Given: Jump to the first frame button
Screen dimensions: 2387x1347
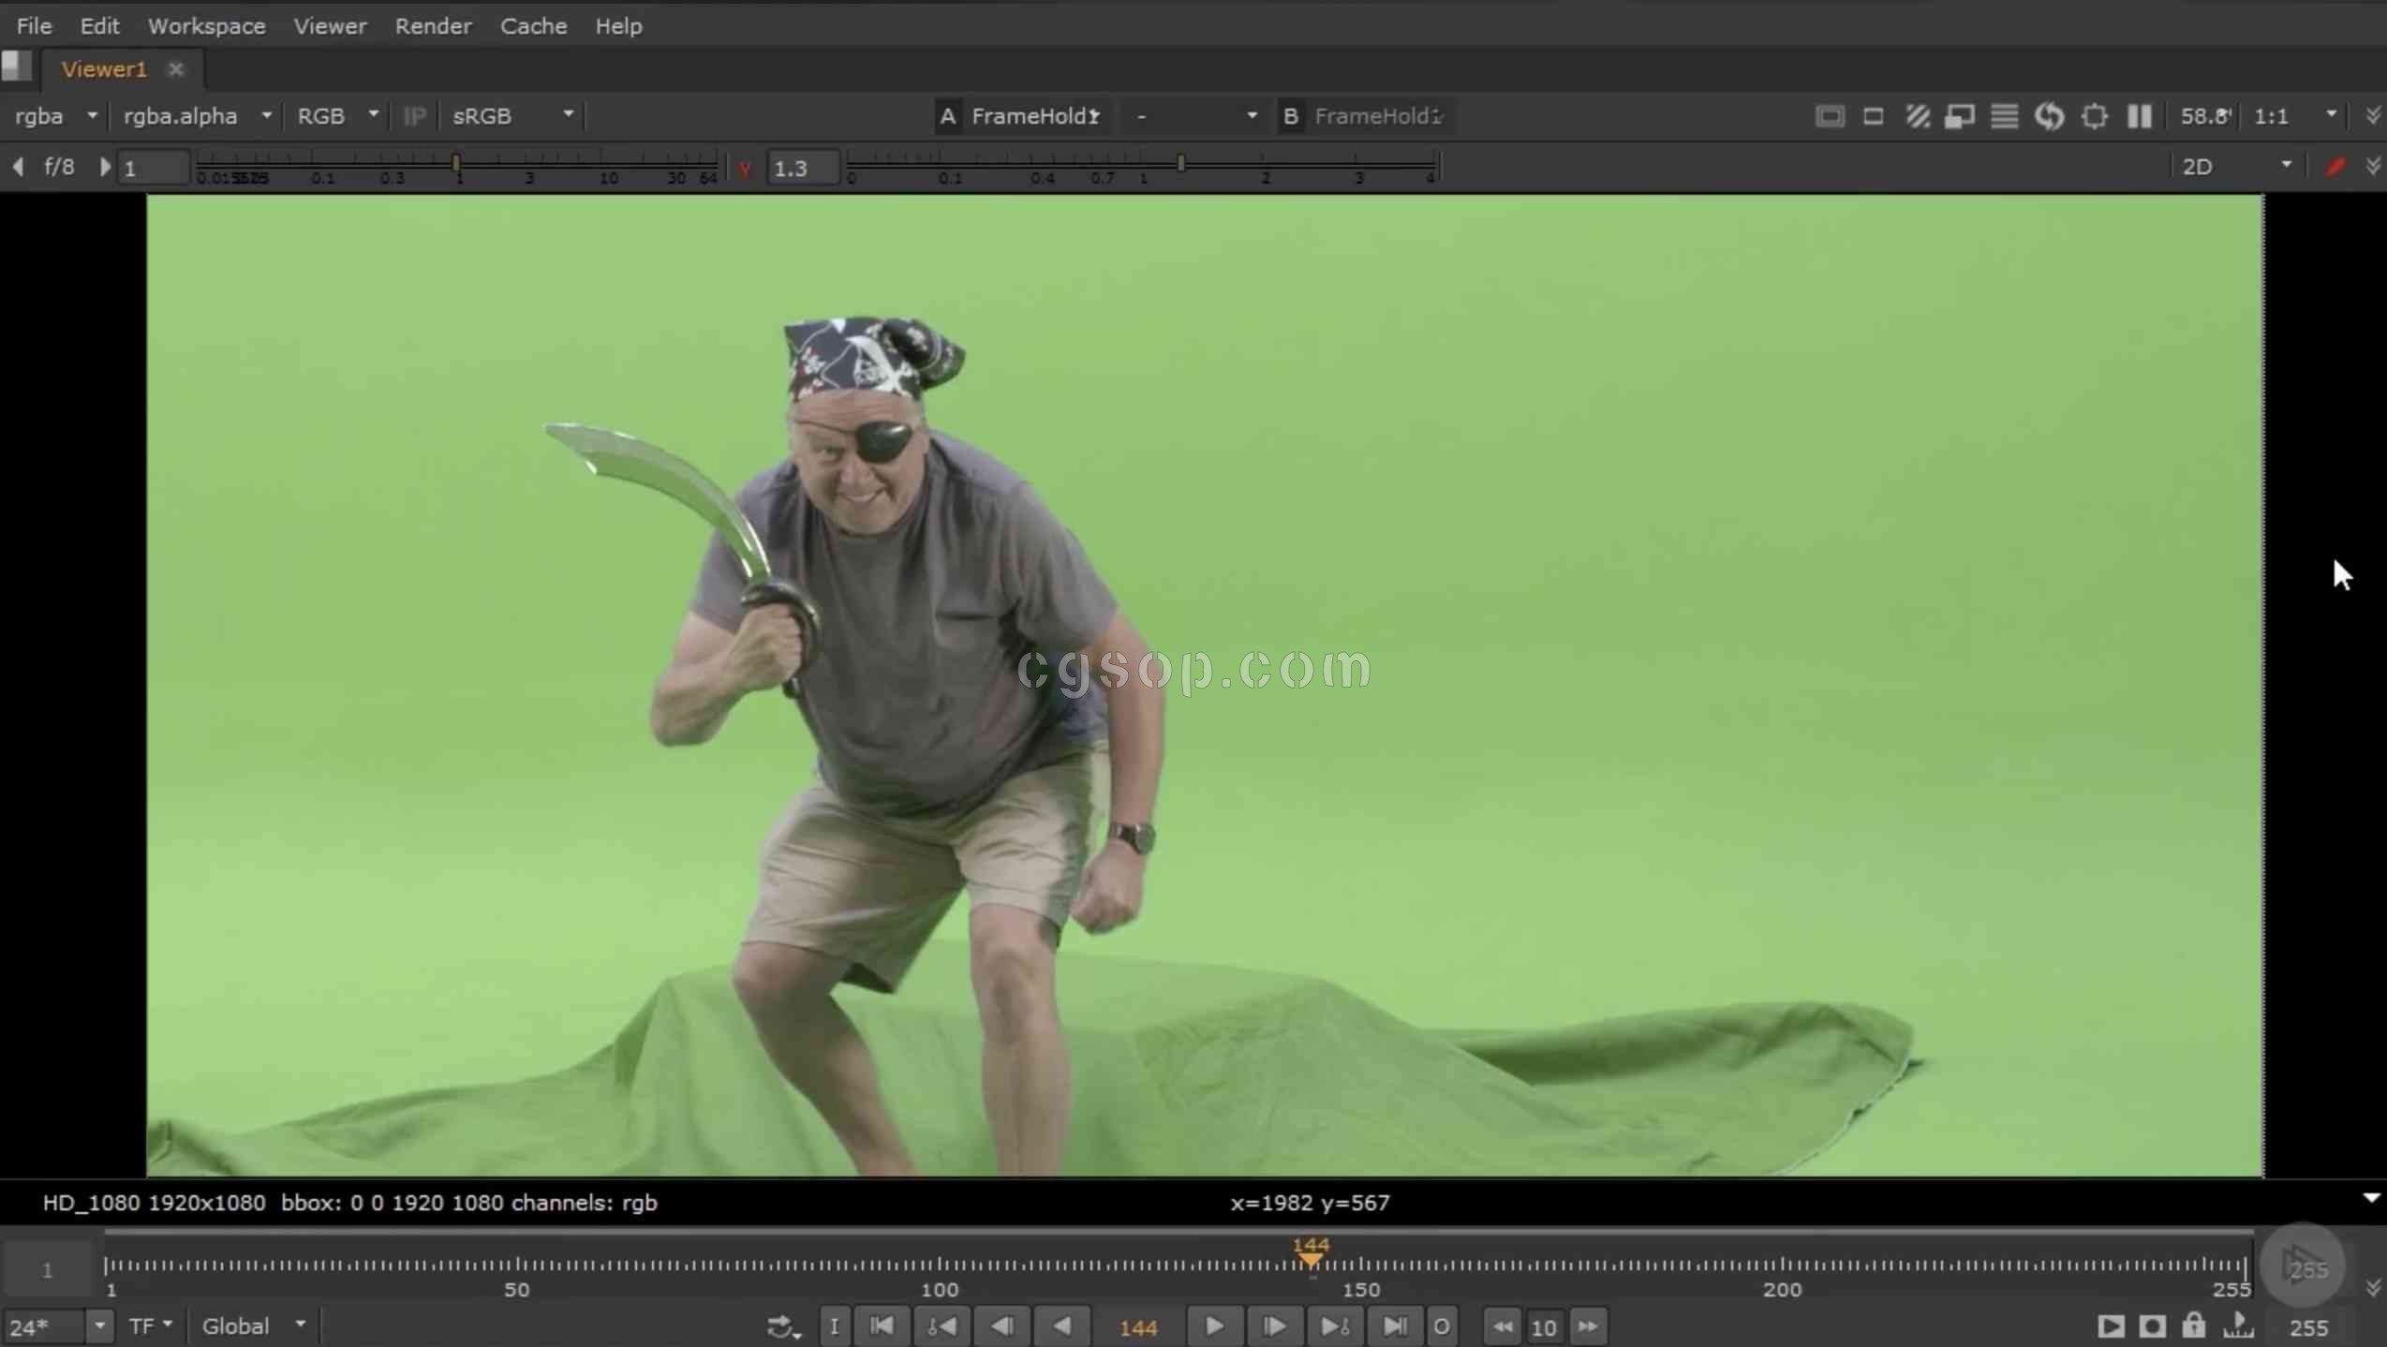Looking at the screenshot, I should pyautogui.click(x=882, y=1326).
